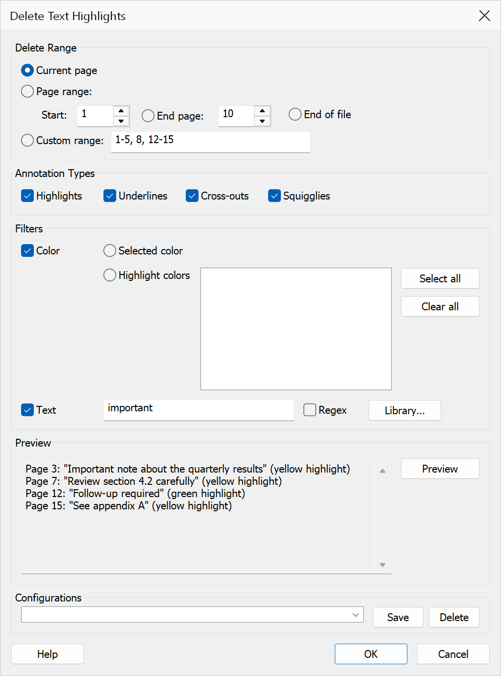Click the preview list scroll-up arrow
501x676 pixels.
click(382, 471)
